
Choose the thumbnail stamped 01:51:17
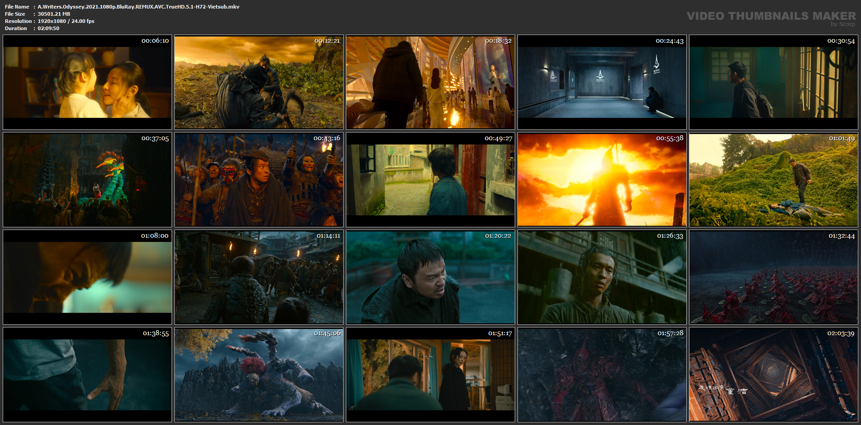(430, 375)
